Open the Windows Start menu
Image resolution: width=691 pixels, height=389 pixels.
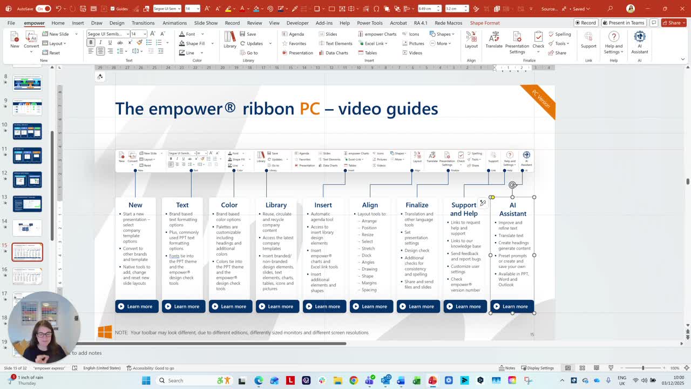coord(146,380)
